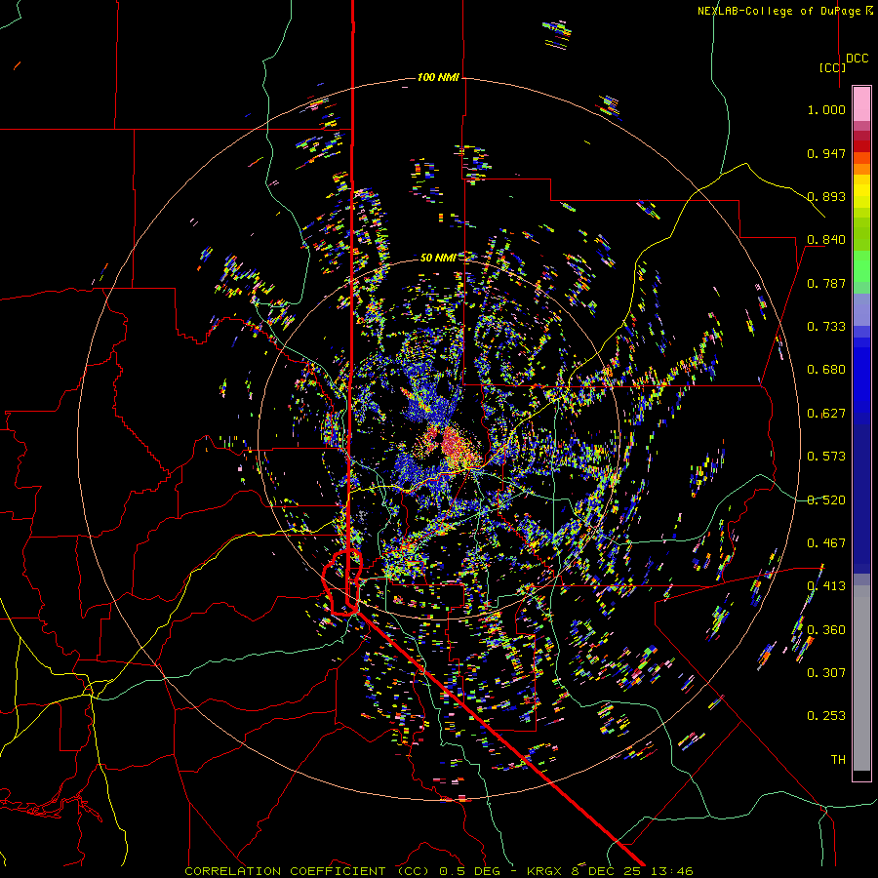The image size is (878, 878).
Task: Pick the red segment of the color bar
Action: tap(861, 146)
